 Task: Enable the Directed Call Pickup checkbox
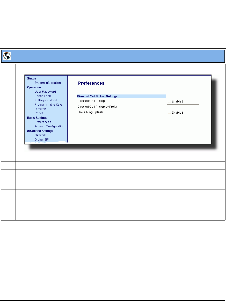(x=169, y=101)
